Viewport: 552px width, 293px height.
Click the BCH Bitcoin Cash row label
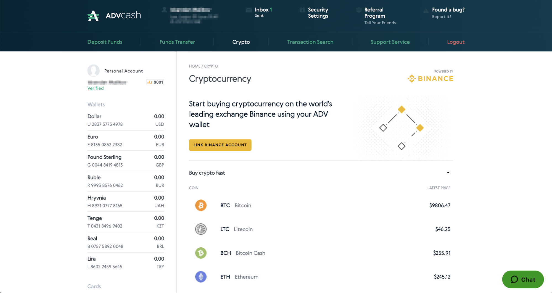[x=243, y=253]
